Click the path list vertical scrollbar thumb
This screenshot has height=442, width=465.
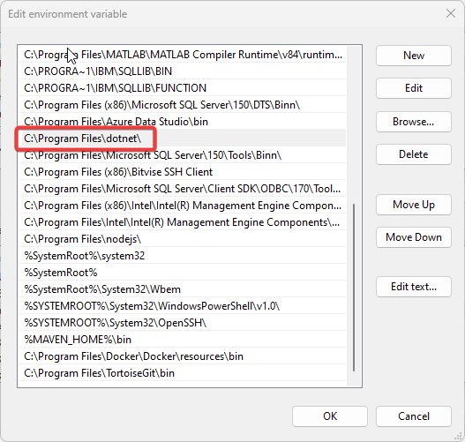tap(354, 288)
